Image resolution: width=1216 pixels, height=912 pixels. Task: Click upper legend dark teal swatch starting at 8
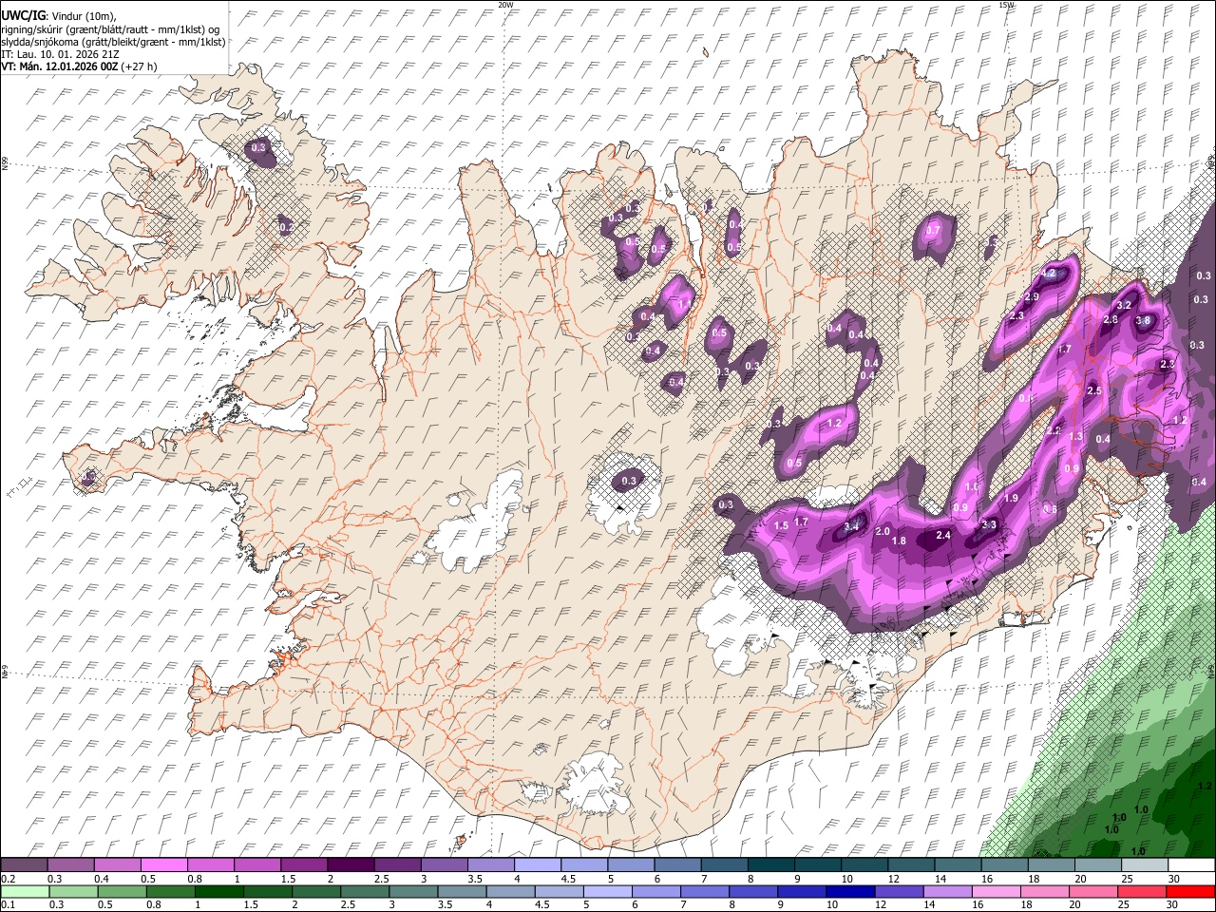770,865
